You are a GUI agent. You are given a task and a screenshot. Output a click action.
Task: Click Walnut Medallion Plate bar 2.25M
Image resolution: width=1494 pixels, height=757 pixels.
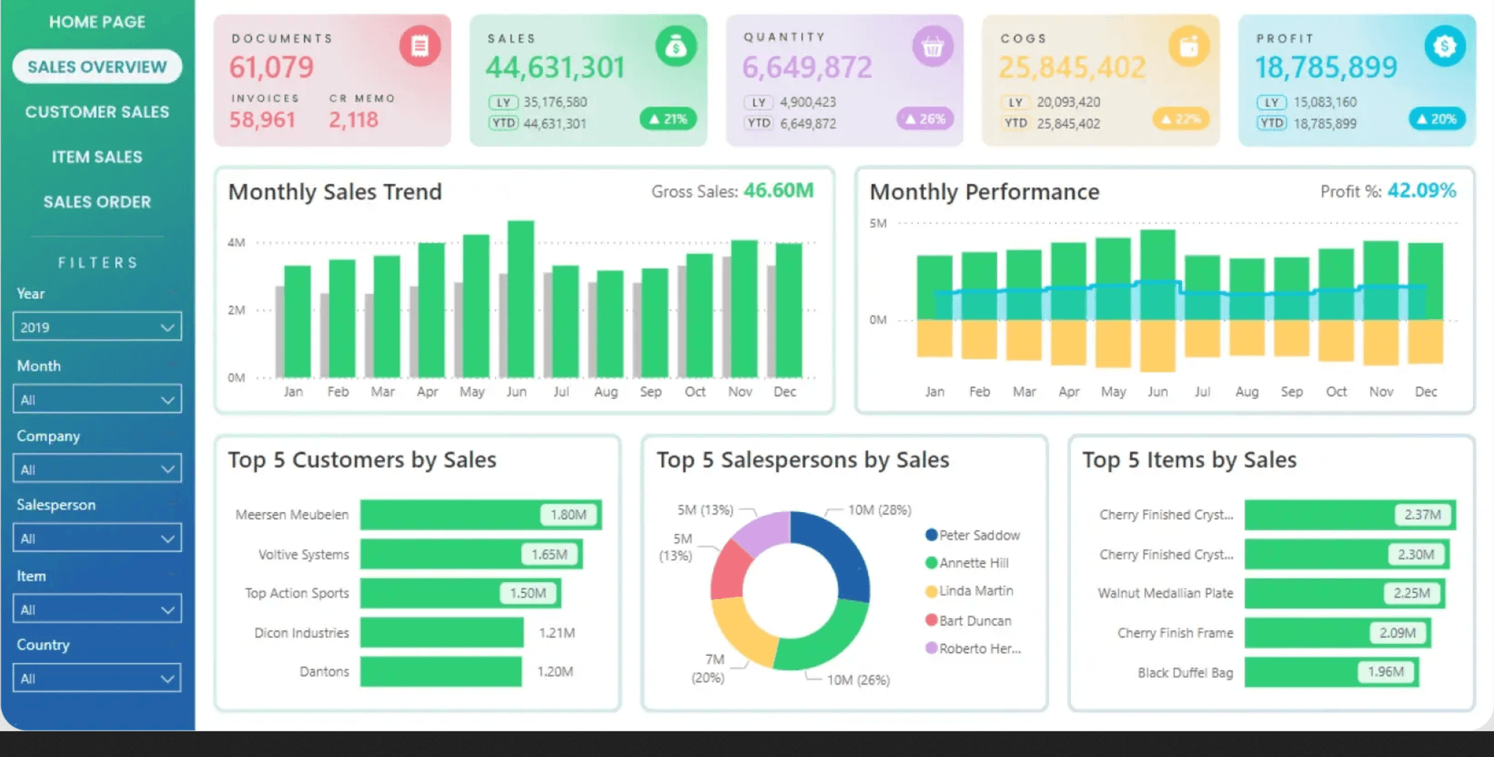coord(1345,593)
